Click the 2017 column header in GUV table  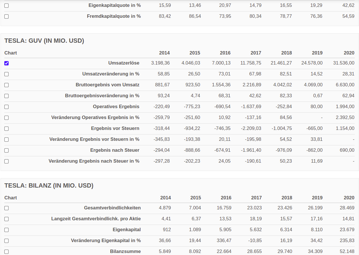tap(256, 53)
